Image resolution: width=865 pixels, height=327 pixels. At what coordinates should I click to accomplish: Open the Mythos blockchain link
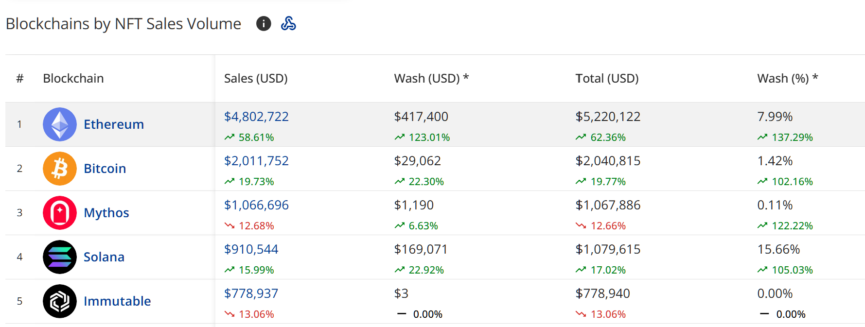pyautogui.click(x=106, y=213)
